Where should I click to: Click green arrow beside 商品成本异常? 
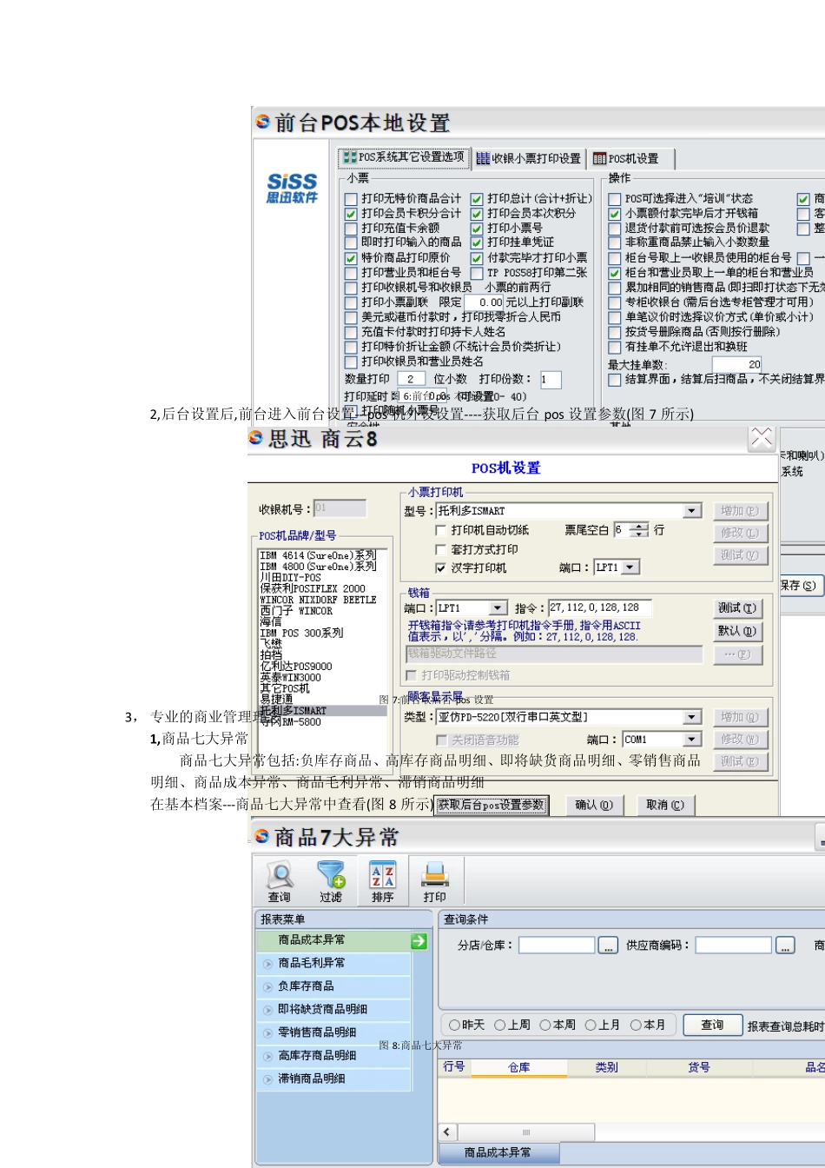[419, 940]
